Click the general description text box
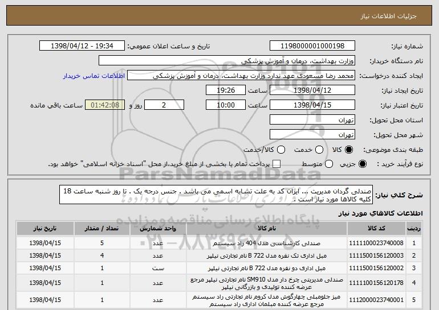Image resolution: width=439 pixels, height=310 pixels. tap(216, 195)
